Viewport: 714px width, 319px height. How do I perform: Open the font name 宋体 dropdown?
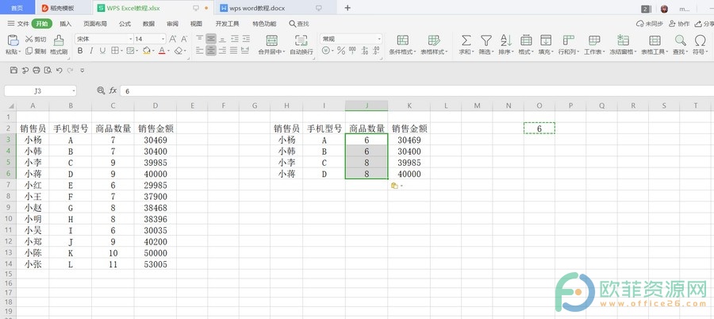(131, 39)
